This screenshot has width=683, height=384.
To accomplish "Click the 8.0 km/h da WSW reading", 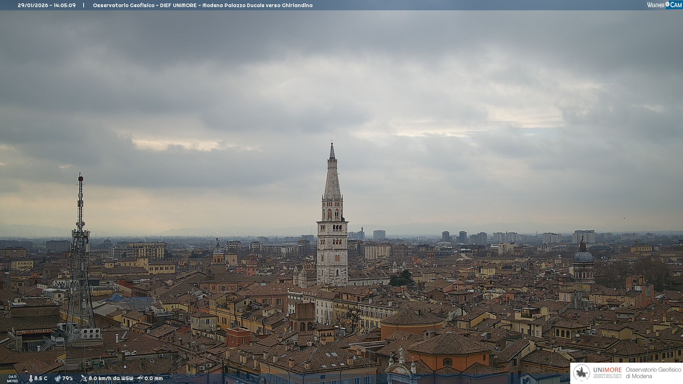I will pyautogui.click(x=111, y=378).
